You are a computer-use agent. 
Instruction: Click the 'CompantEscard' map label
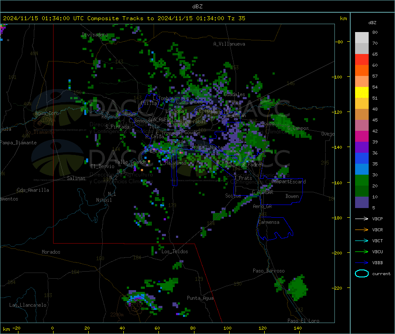tap(288, 182)
